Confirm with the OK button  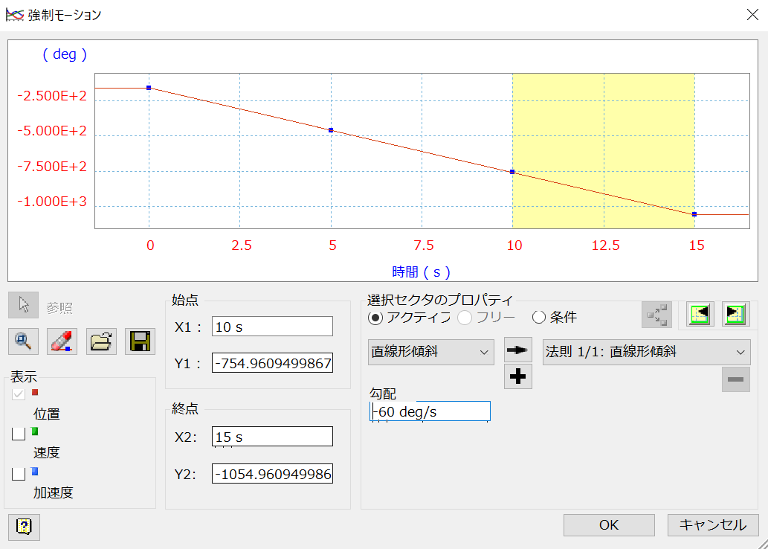tap(608, 524)
